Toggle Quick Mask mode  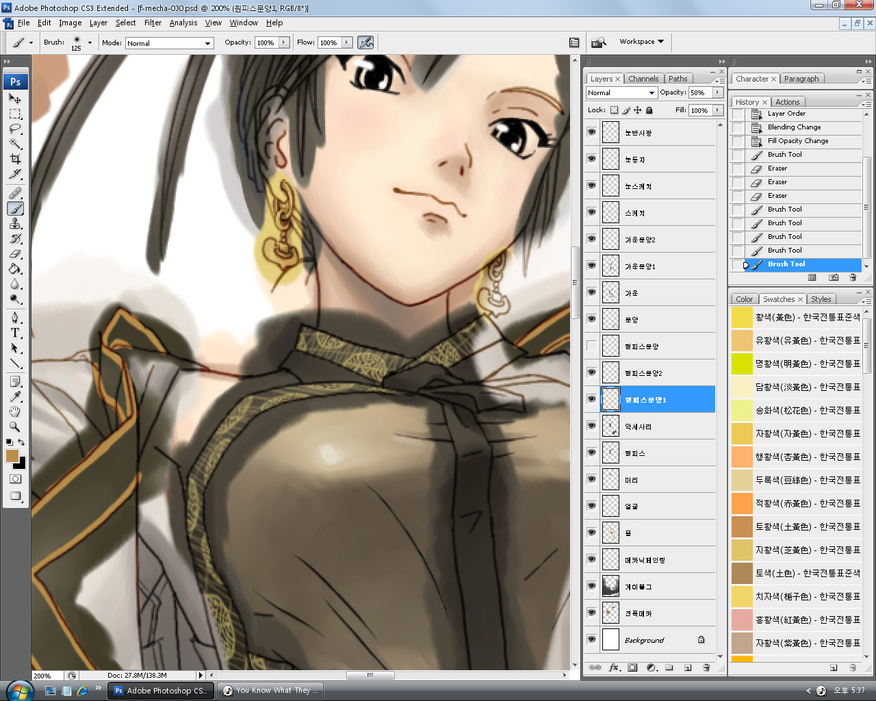(15, 479)
